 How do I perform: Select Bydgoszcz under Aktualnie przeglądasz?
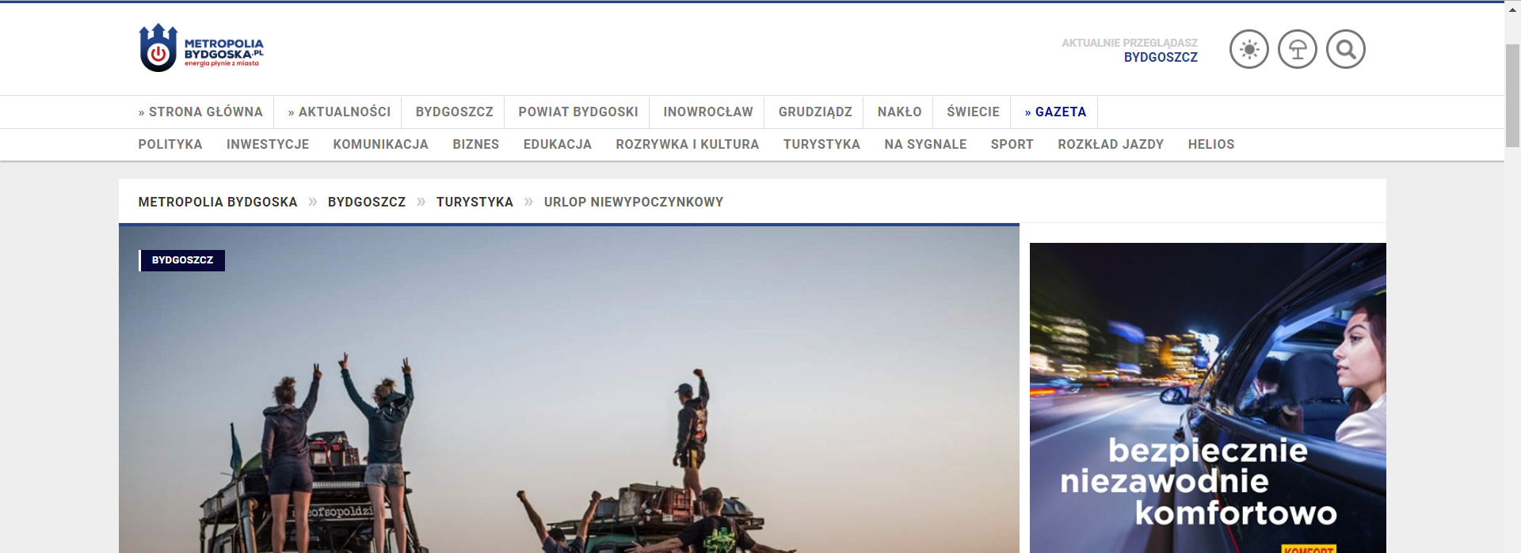(x=1161, y=58)
